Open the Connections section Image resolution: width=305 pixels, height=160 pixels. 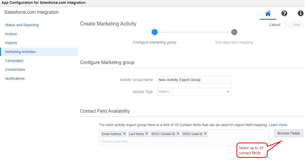pos(15,70)
